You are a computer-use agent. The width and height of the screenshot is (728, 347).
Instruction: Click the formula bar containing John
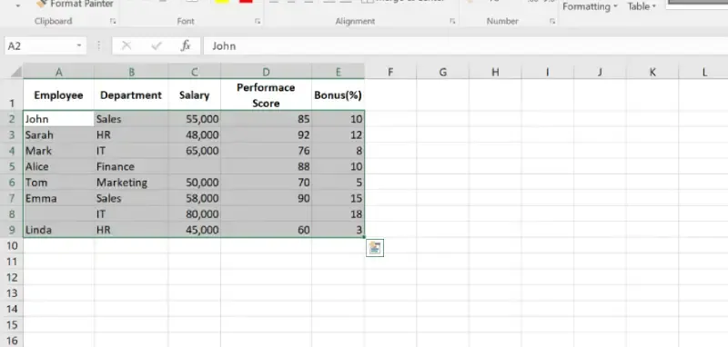[x=466, y=45]
